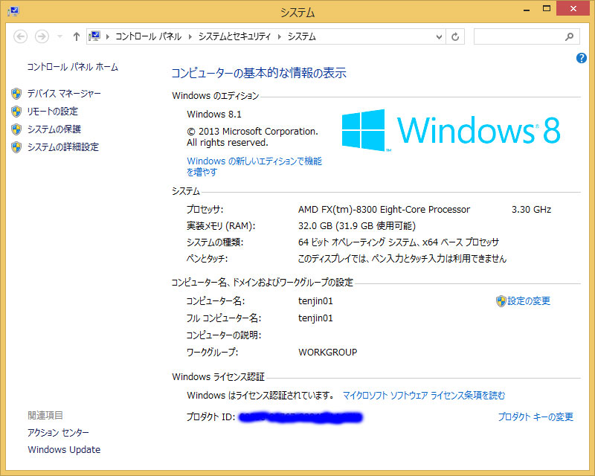Click the Windows 8 logo image

pos(451,130)
